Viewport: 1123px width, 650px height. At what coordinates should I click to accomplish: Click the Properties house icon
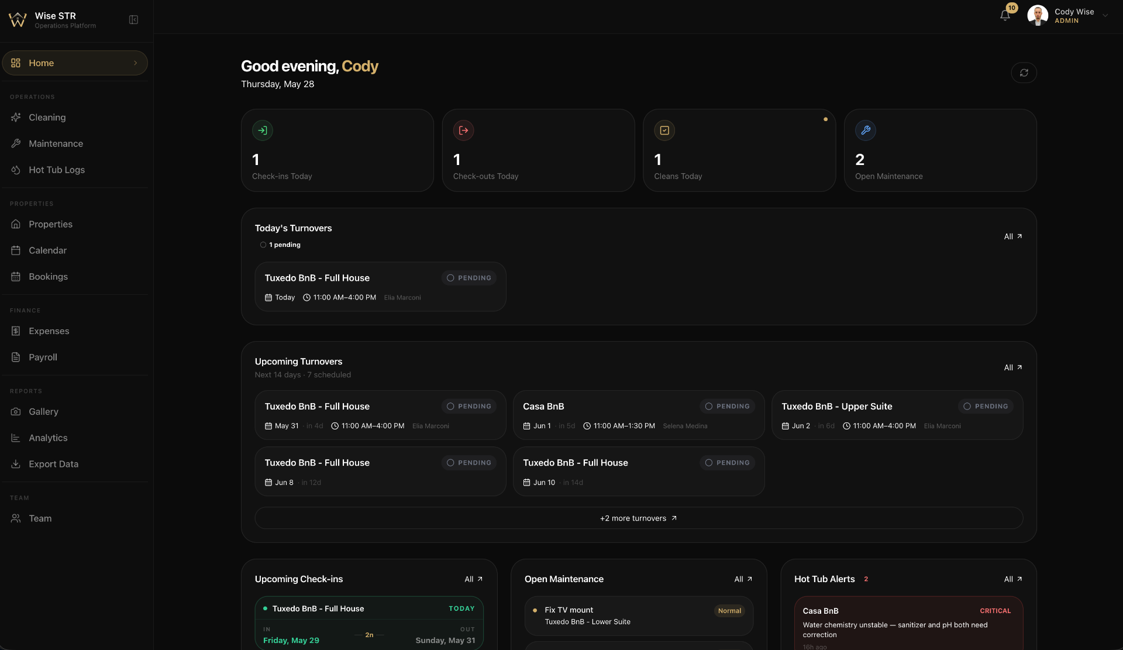[x=16, y=224]
